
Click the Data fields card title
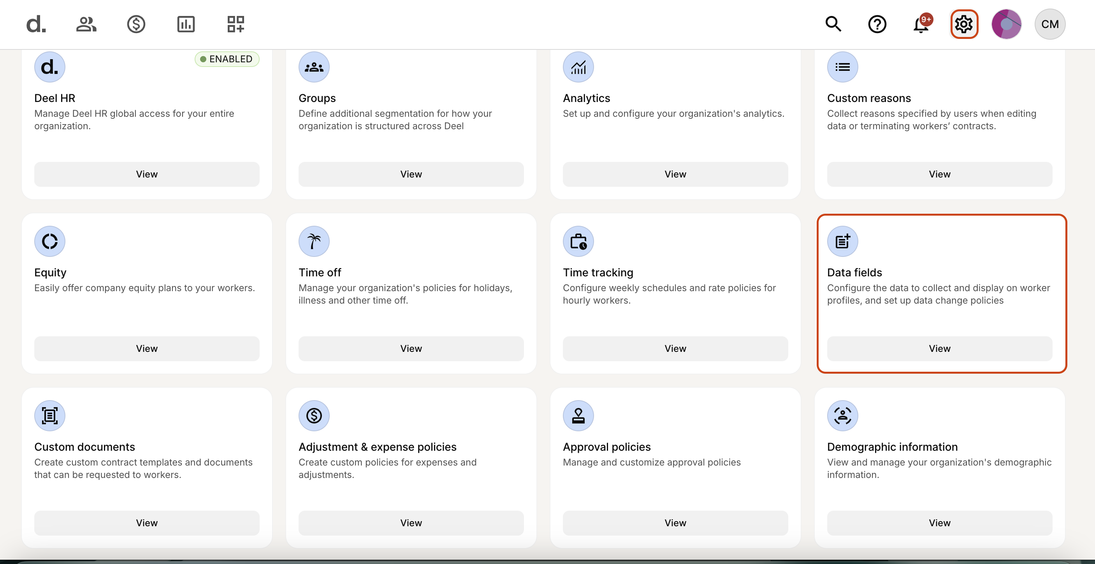pyautogui.click(x=854, y=272)
